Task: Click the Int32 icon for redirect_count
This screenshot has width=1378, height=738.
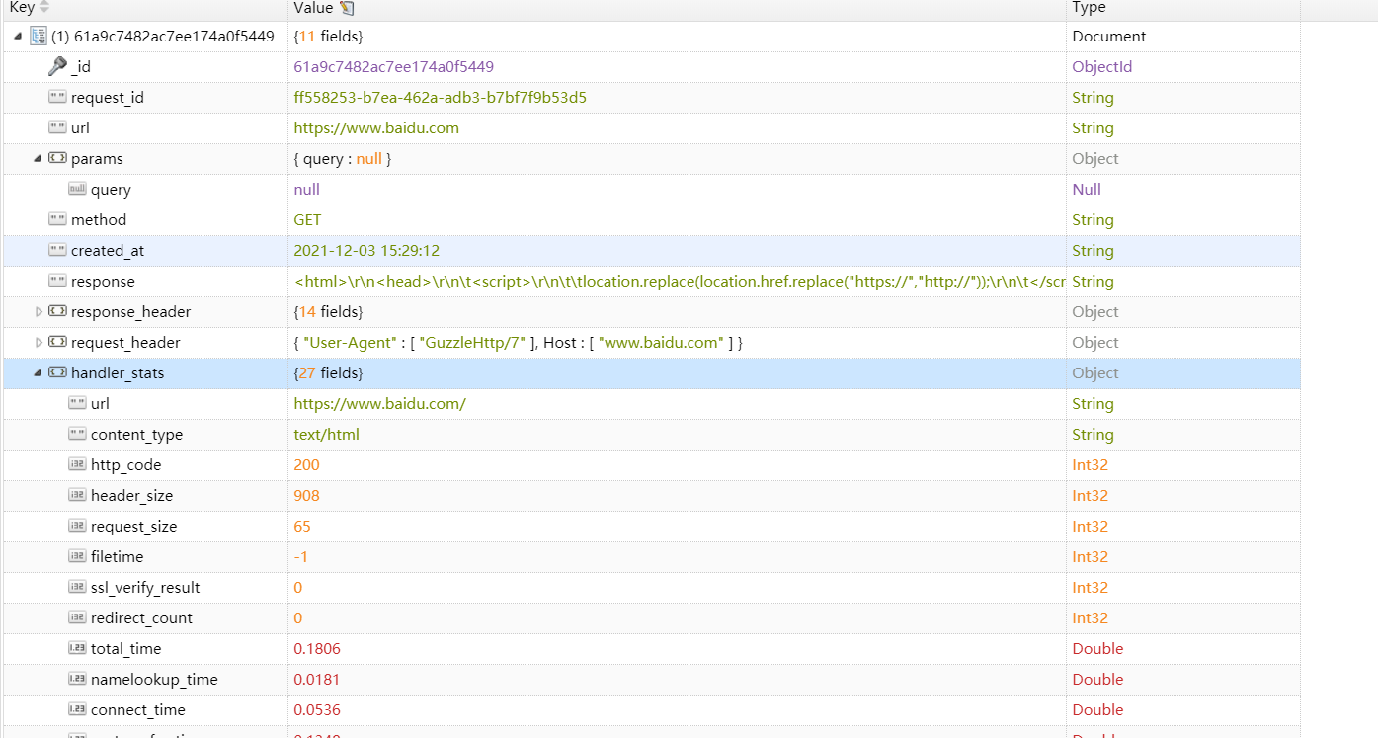Action: tap(77, 618)
